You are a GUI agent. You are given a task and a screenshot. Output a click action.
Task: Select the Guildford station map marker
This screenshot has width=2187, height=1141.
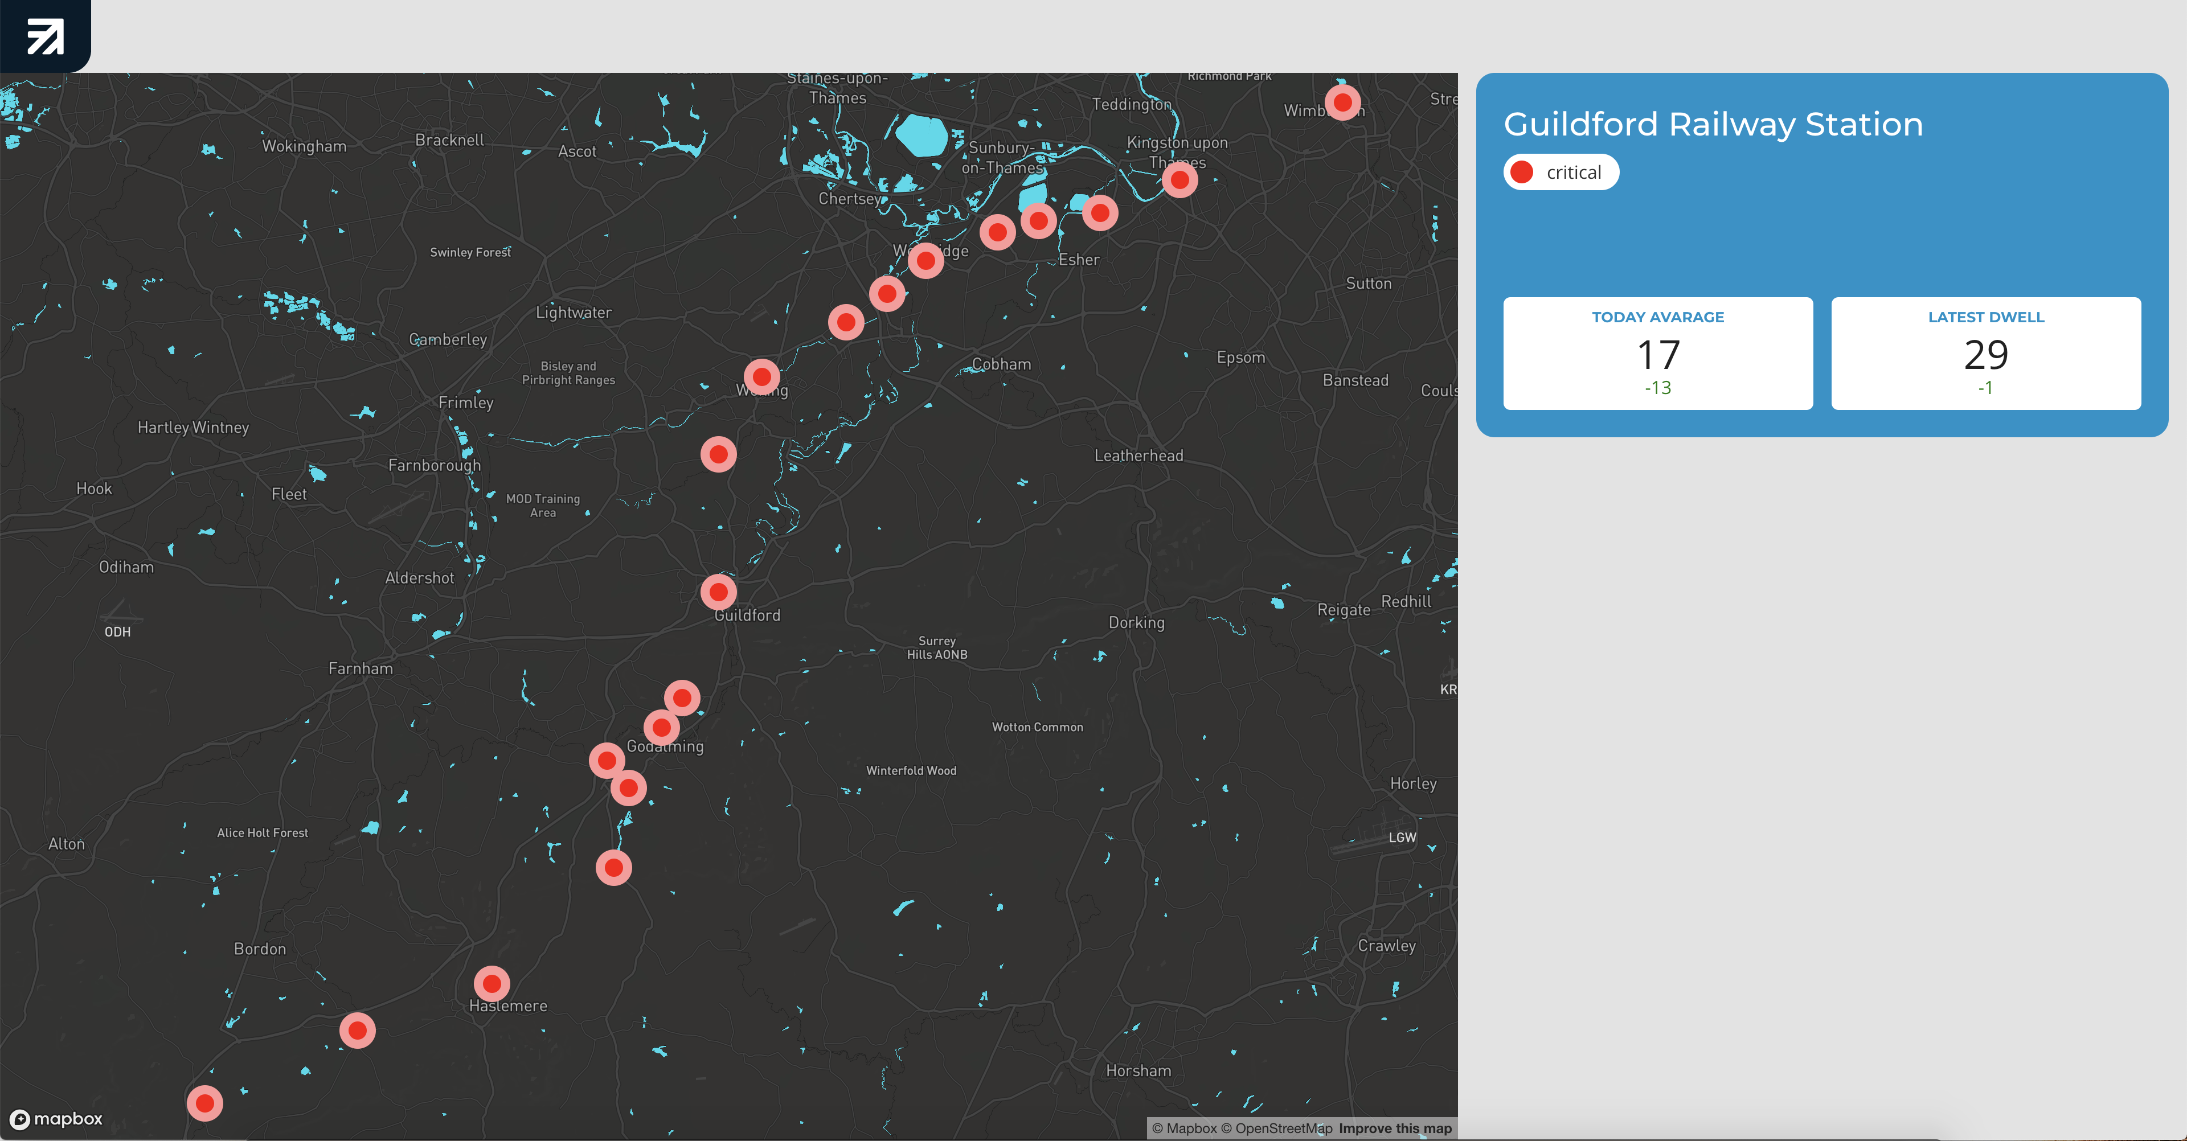point(718,591)
